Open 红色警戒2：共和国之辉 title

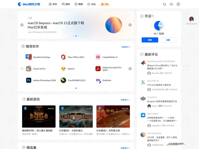108,131
